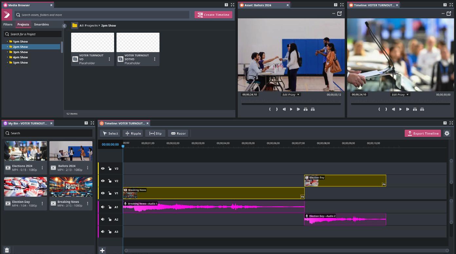The image size is (456, 254).
Task: Choose the Slip tool
Action: coord(155,134)
